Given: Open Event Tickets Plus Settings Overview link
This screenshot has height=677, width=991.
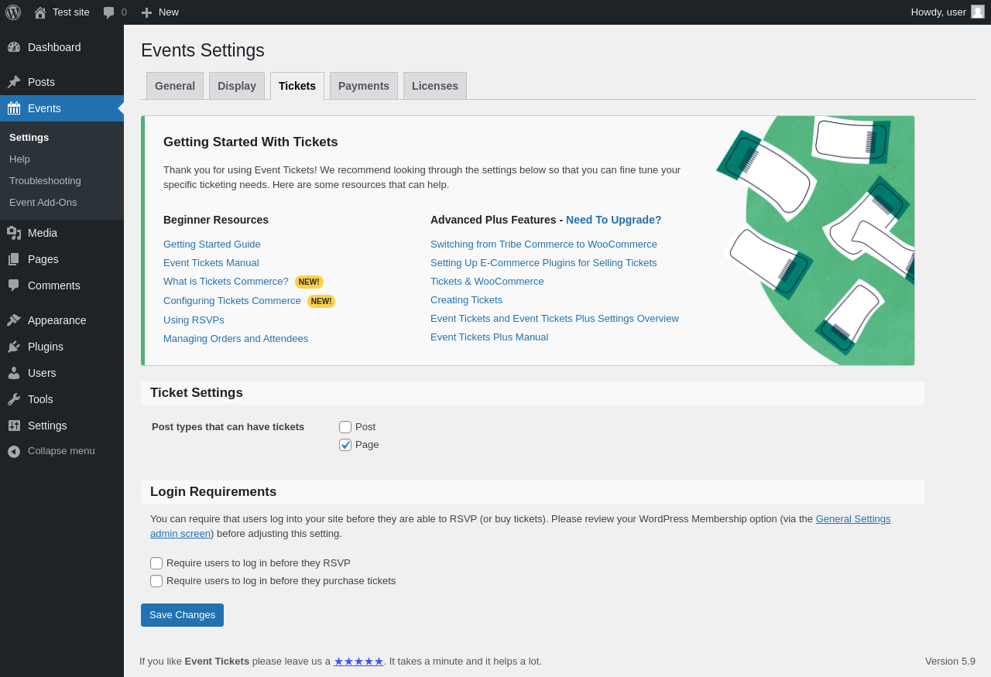Looking at the screenshot, I should pos(554,319).
